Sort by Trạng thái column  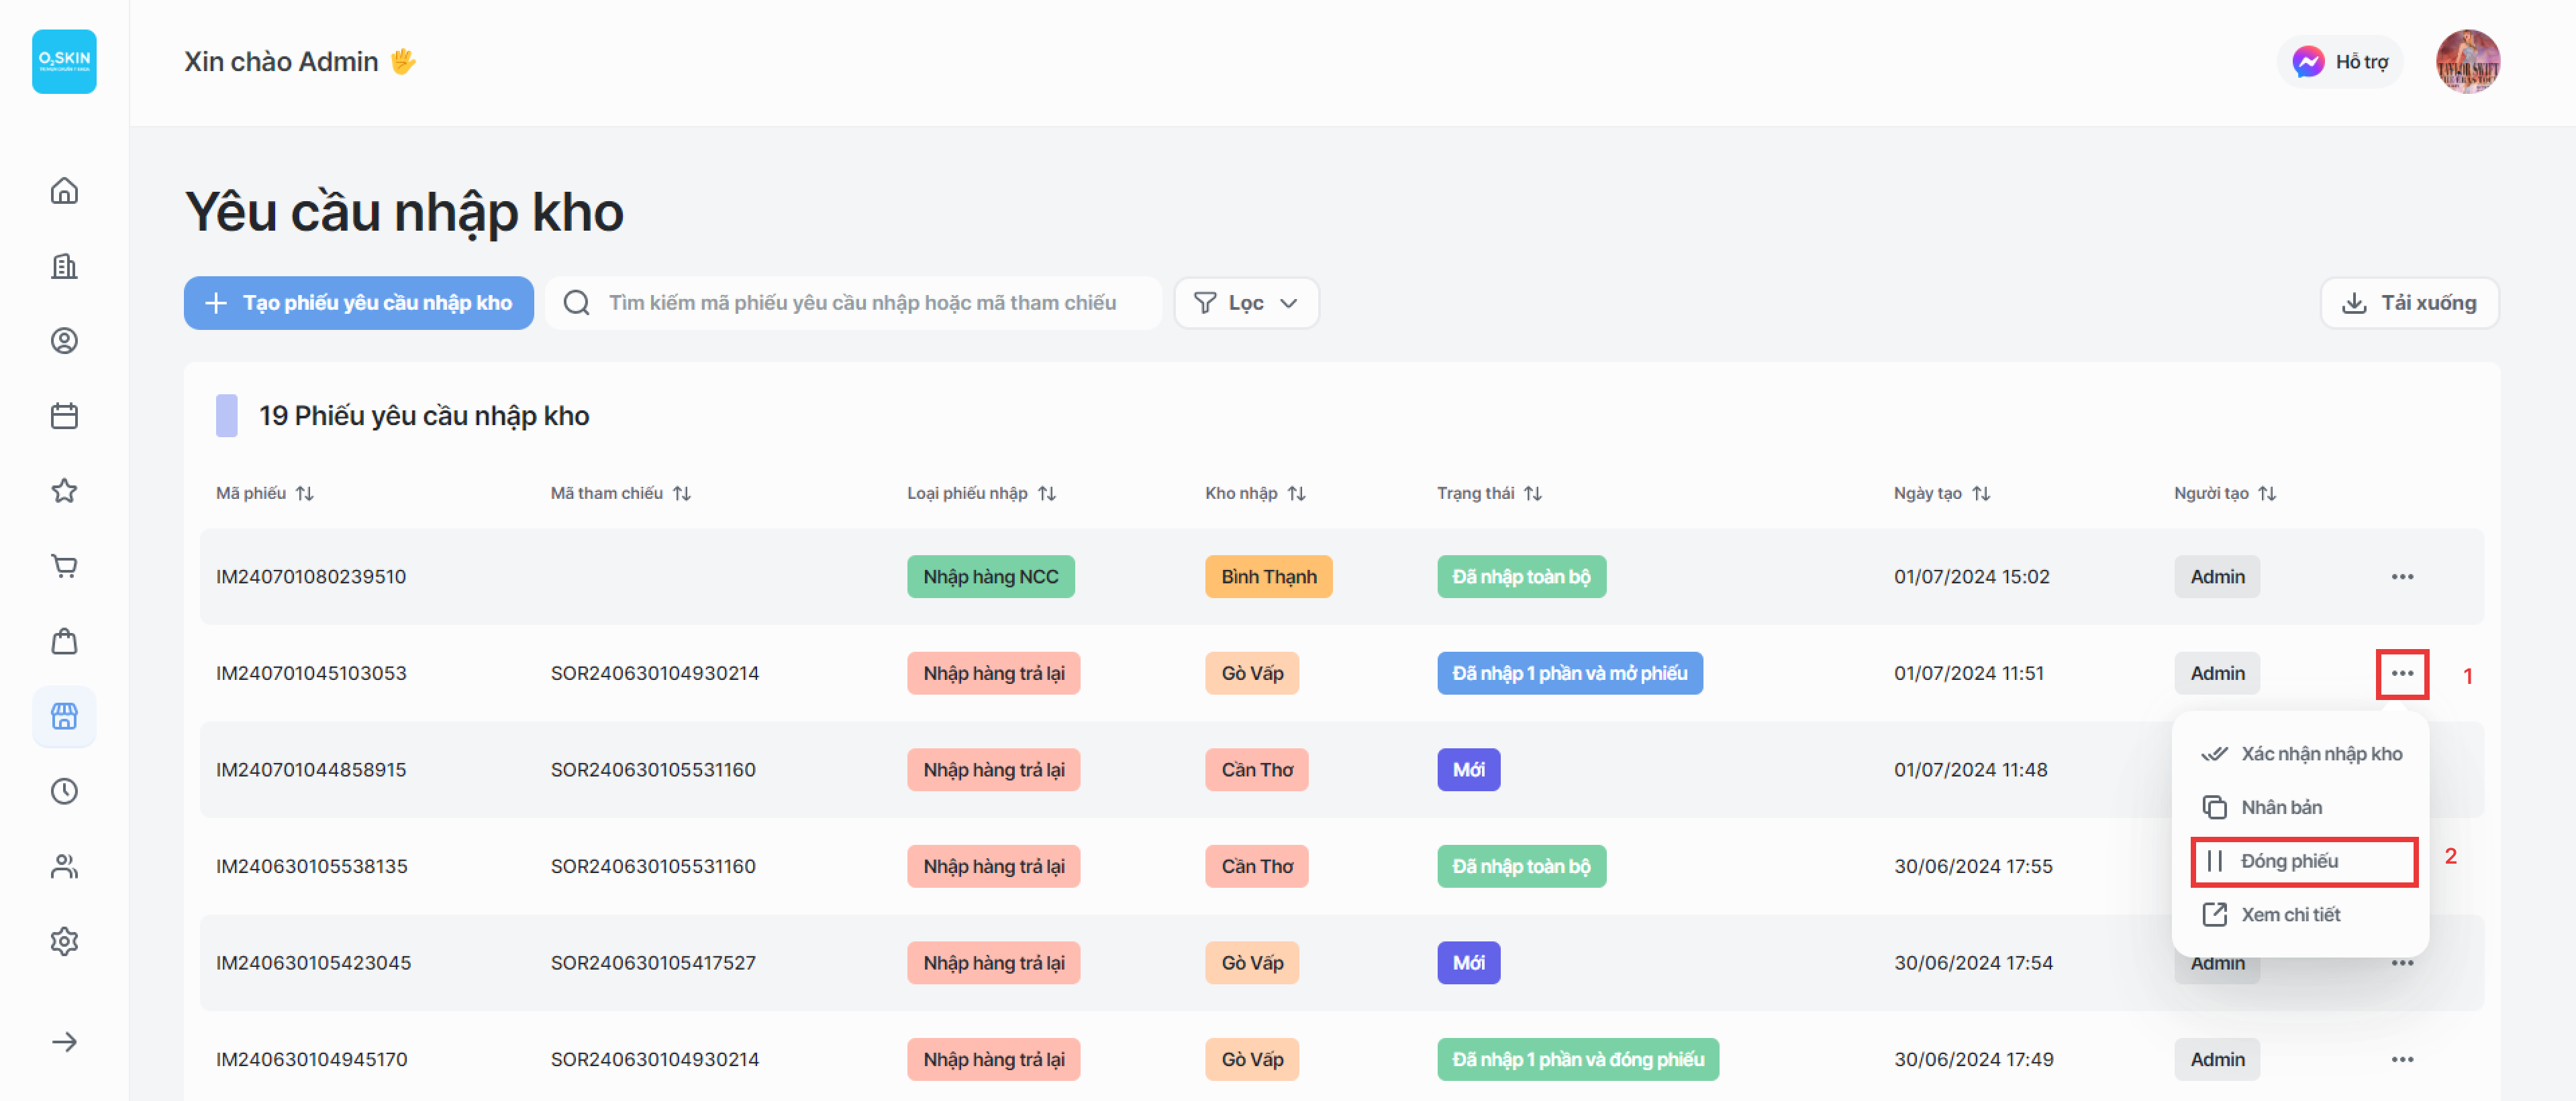point(1532,494)
